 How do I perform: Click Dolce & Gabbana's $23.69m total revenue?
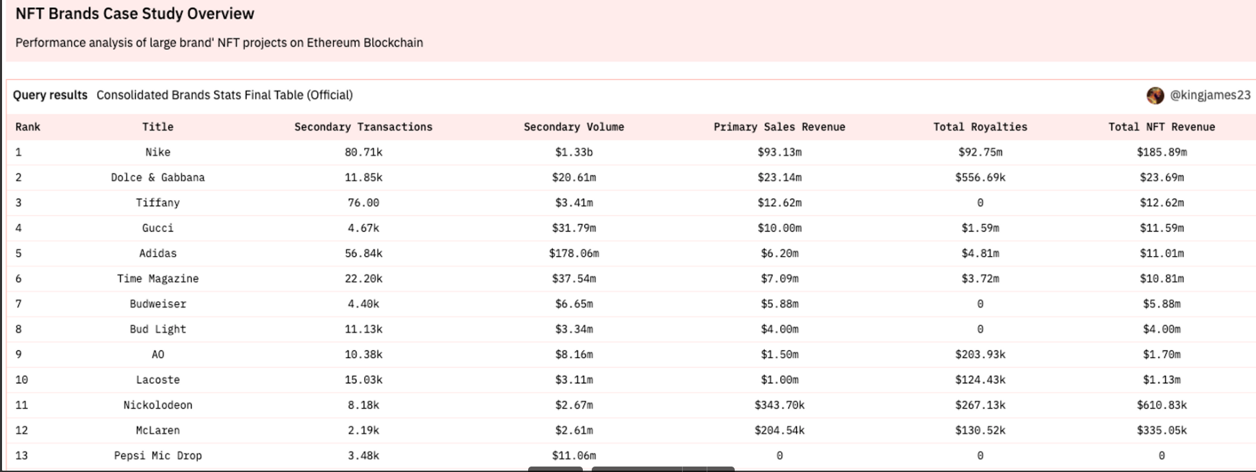pos(1162,178)
